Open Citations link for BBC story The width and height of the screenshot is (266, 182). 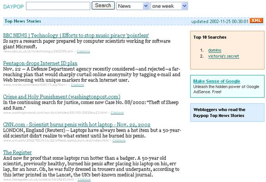coord(83,51)
